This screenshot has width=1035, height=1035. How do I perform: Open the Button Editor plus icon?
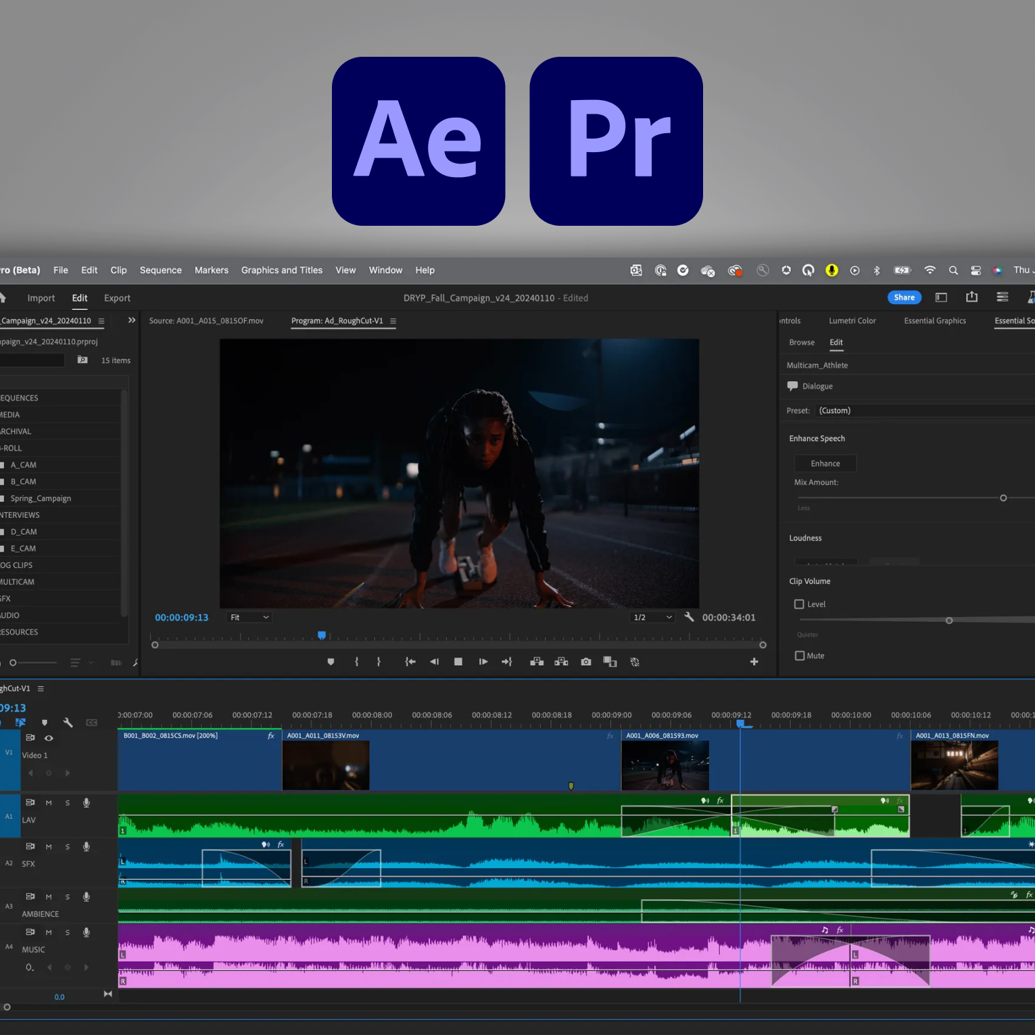(754, 662)
